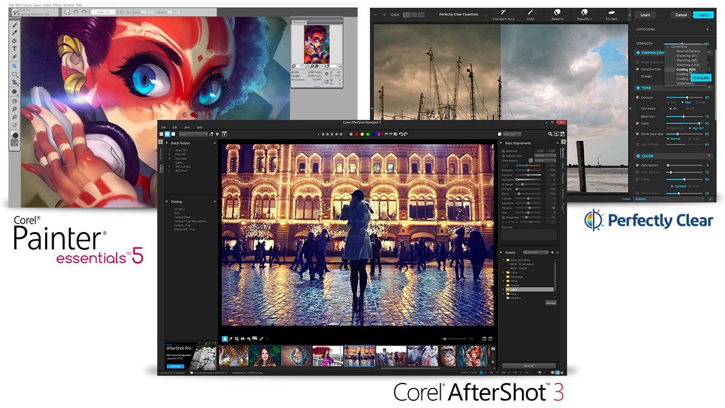This screenshot has height=408, width=725.
Task: Choose Neutral Density in the Corrective filter list
Action: (x=688, y=51)
